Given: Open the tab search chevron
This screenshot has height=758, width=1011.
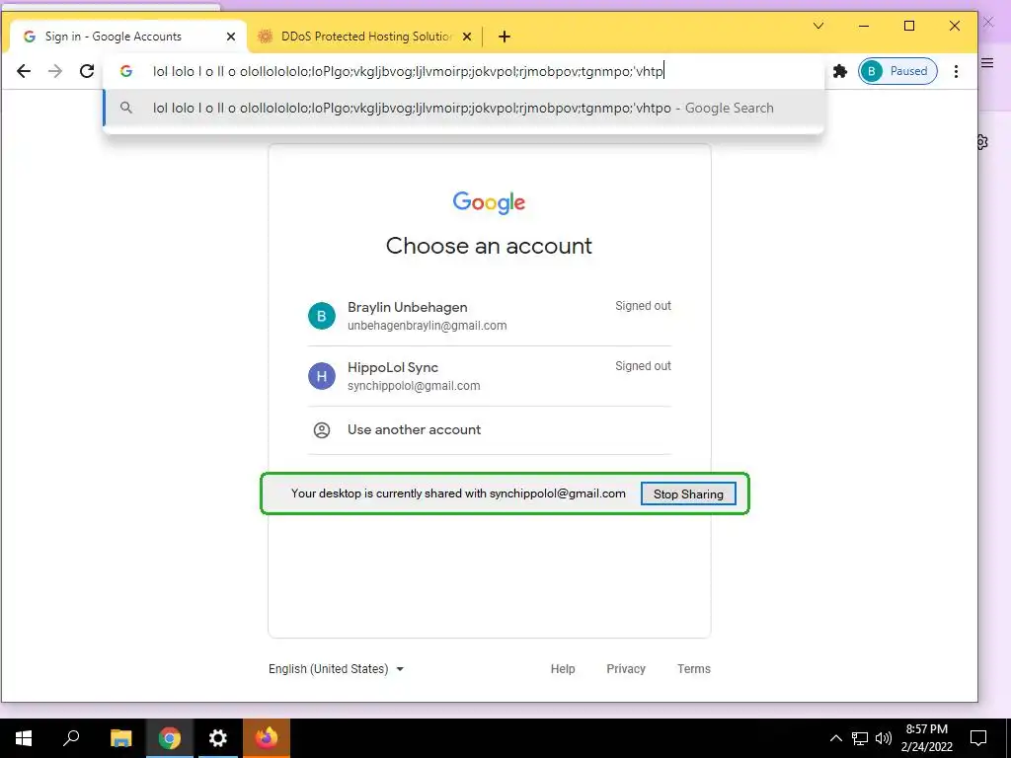Looking at the screenshot, I should pos(818,26).
